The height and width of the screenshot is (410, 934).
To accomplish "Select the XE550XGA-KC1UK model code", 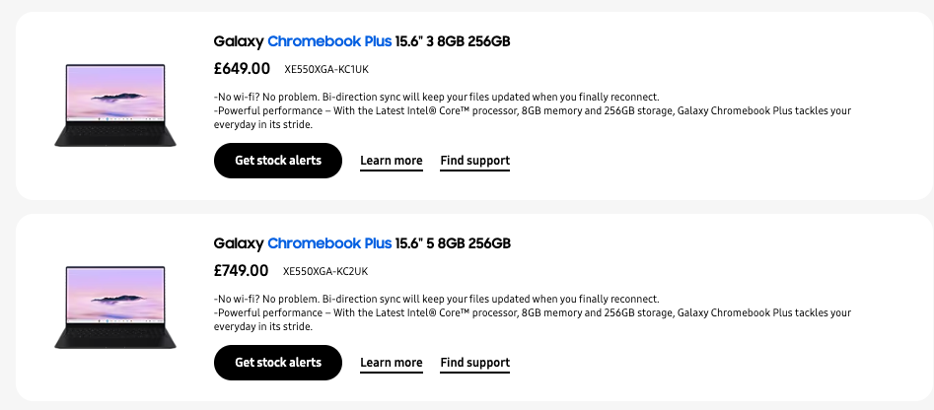I will (326, 70).
